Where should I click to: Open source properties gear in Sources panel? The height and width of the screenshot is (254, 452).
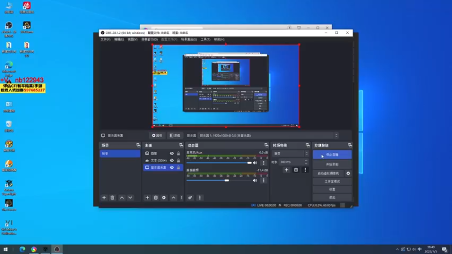[x=164, y=198]
